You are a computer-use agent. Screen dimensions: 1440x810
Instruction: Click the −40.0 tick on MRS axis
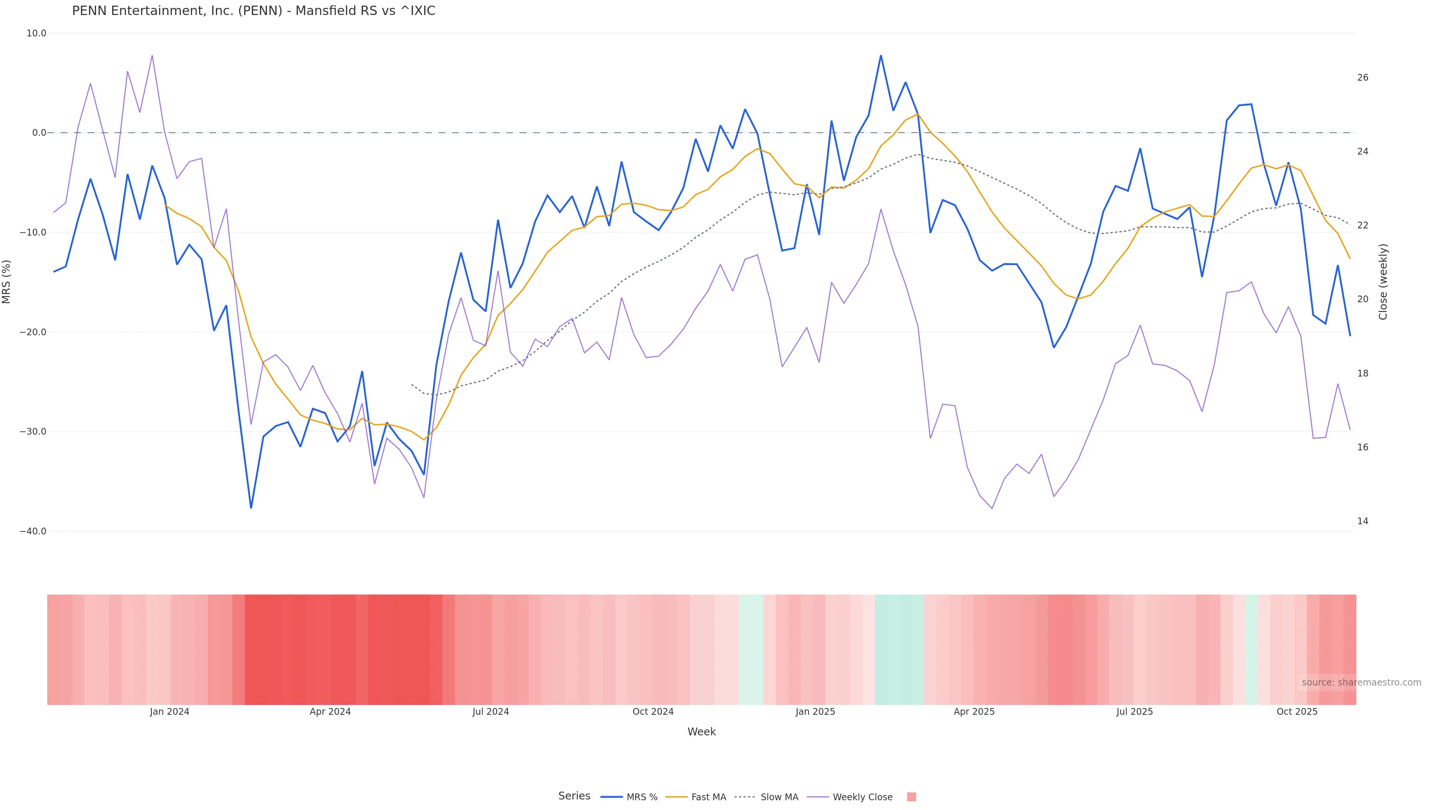click(x=33, y=531)
